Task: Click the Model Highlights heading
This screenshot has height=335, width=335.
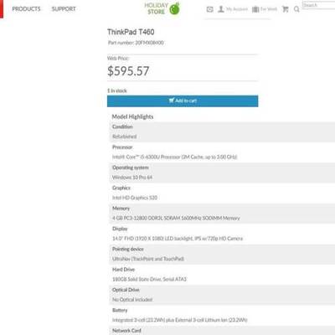Action: click(x=132, y=116)
